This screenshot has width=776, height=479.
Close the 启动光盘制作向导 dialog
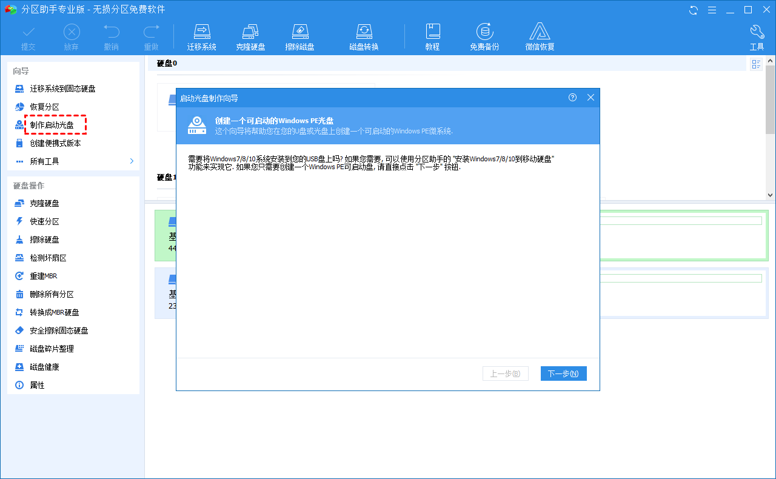click(x=590, y=98)
